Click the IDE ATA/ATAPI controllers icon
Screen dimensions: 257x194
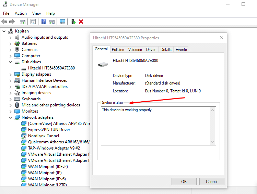click(17, 87)
